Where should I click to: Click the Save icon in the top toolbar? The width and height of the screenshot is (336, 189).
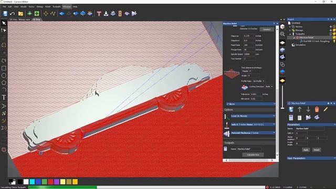(x=5, y=14)
